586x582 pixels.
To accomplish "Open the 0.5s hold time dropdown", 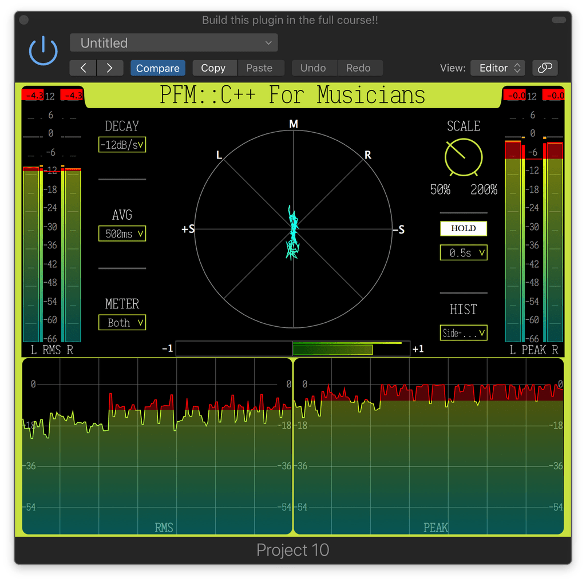I will point(464,253).
